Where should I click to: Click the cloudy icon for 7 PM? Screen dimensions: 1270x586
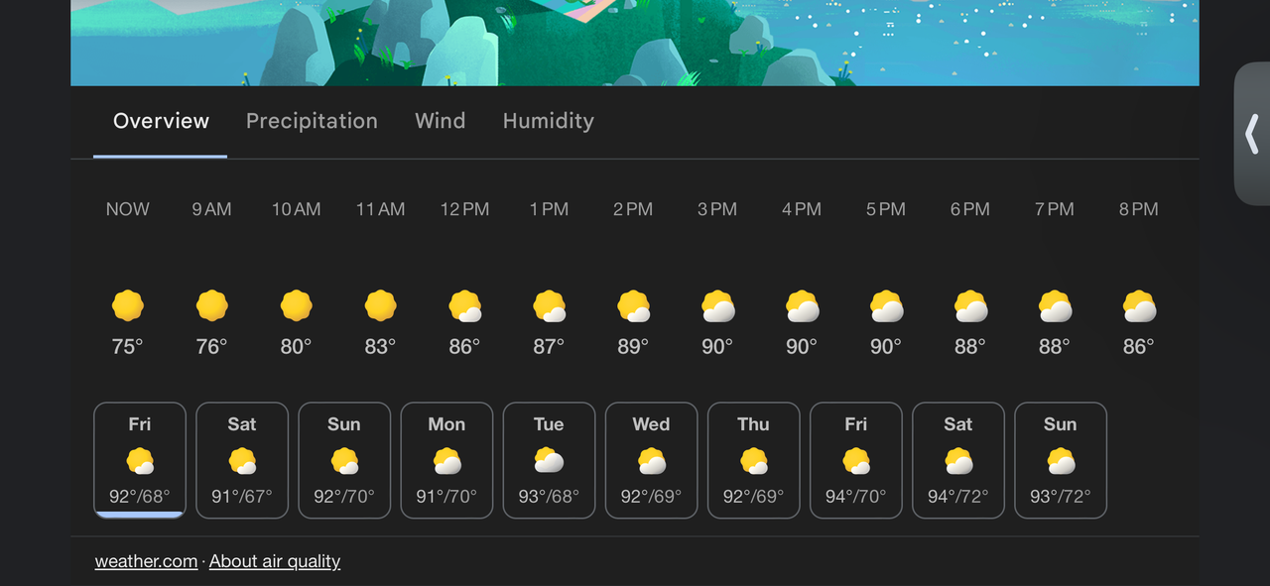click(1055, 306)
